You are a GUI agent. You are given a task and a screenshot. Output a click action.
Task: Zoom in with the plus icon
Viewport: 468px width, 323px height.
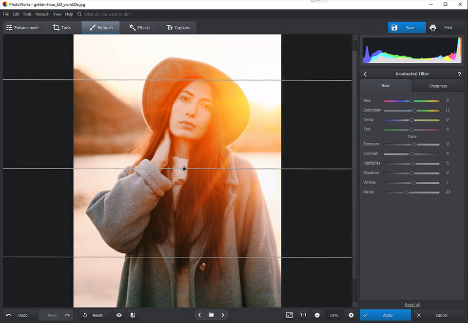pos(351,315)
